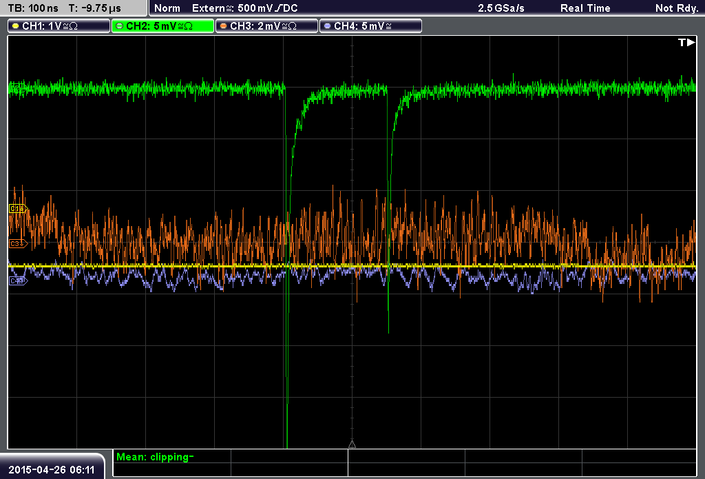Select the CH3: 2mV channel button
The image size is (705, 479).
(x=266, y=26)
